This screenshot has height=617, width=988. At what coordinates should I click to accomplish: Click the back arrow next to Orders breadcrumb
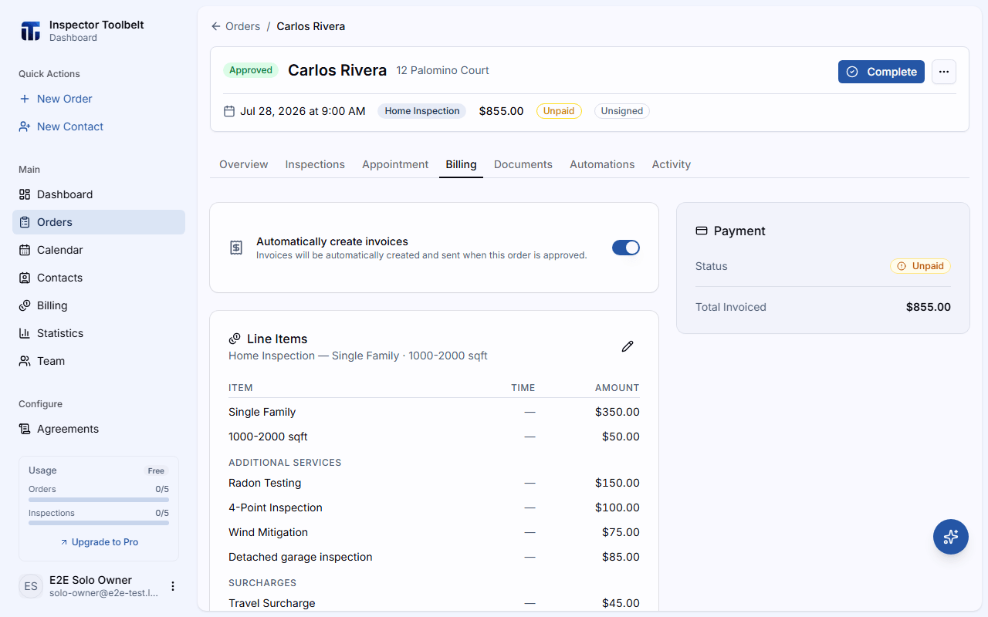pyautogui.click(x=216, y=26)
